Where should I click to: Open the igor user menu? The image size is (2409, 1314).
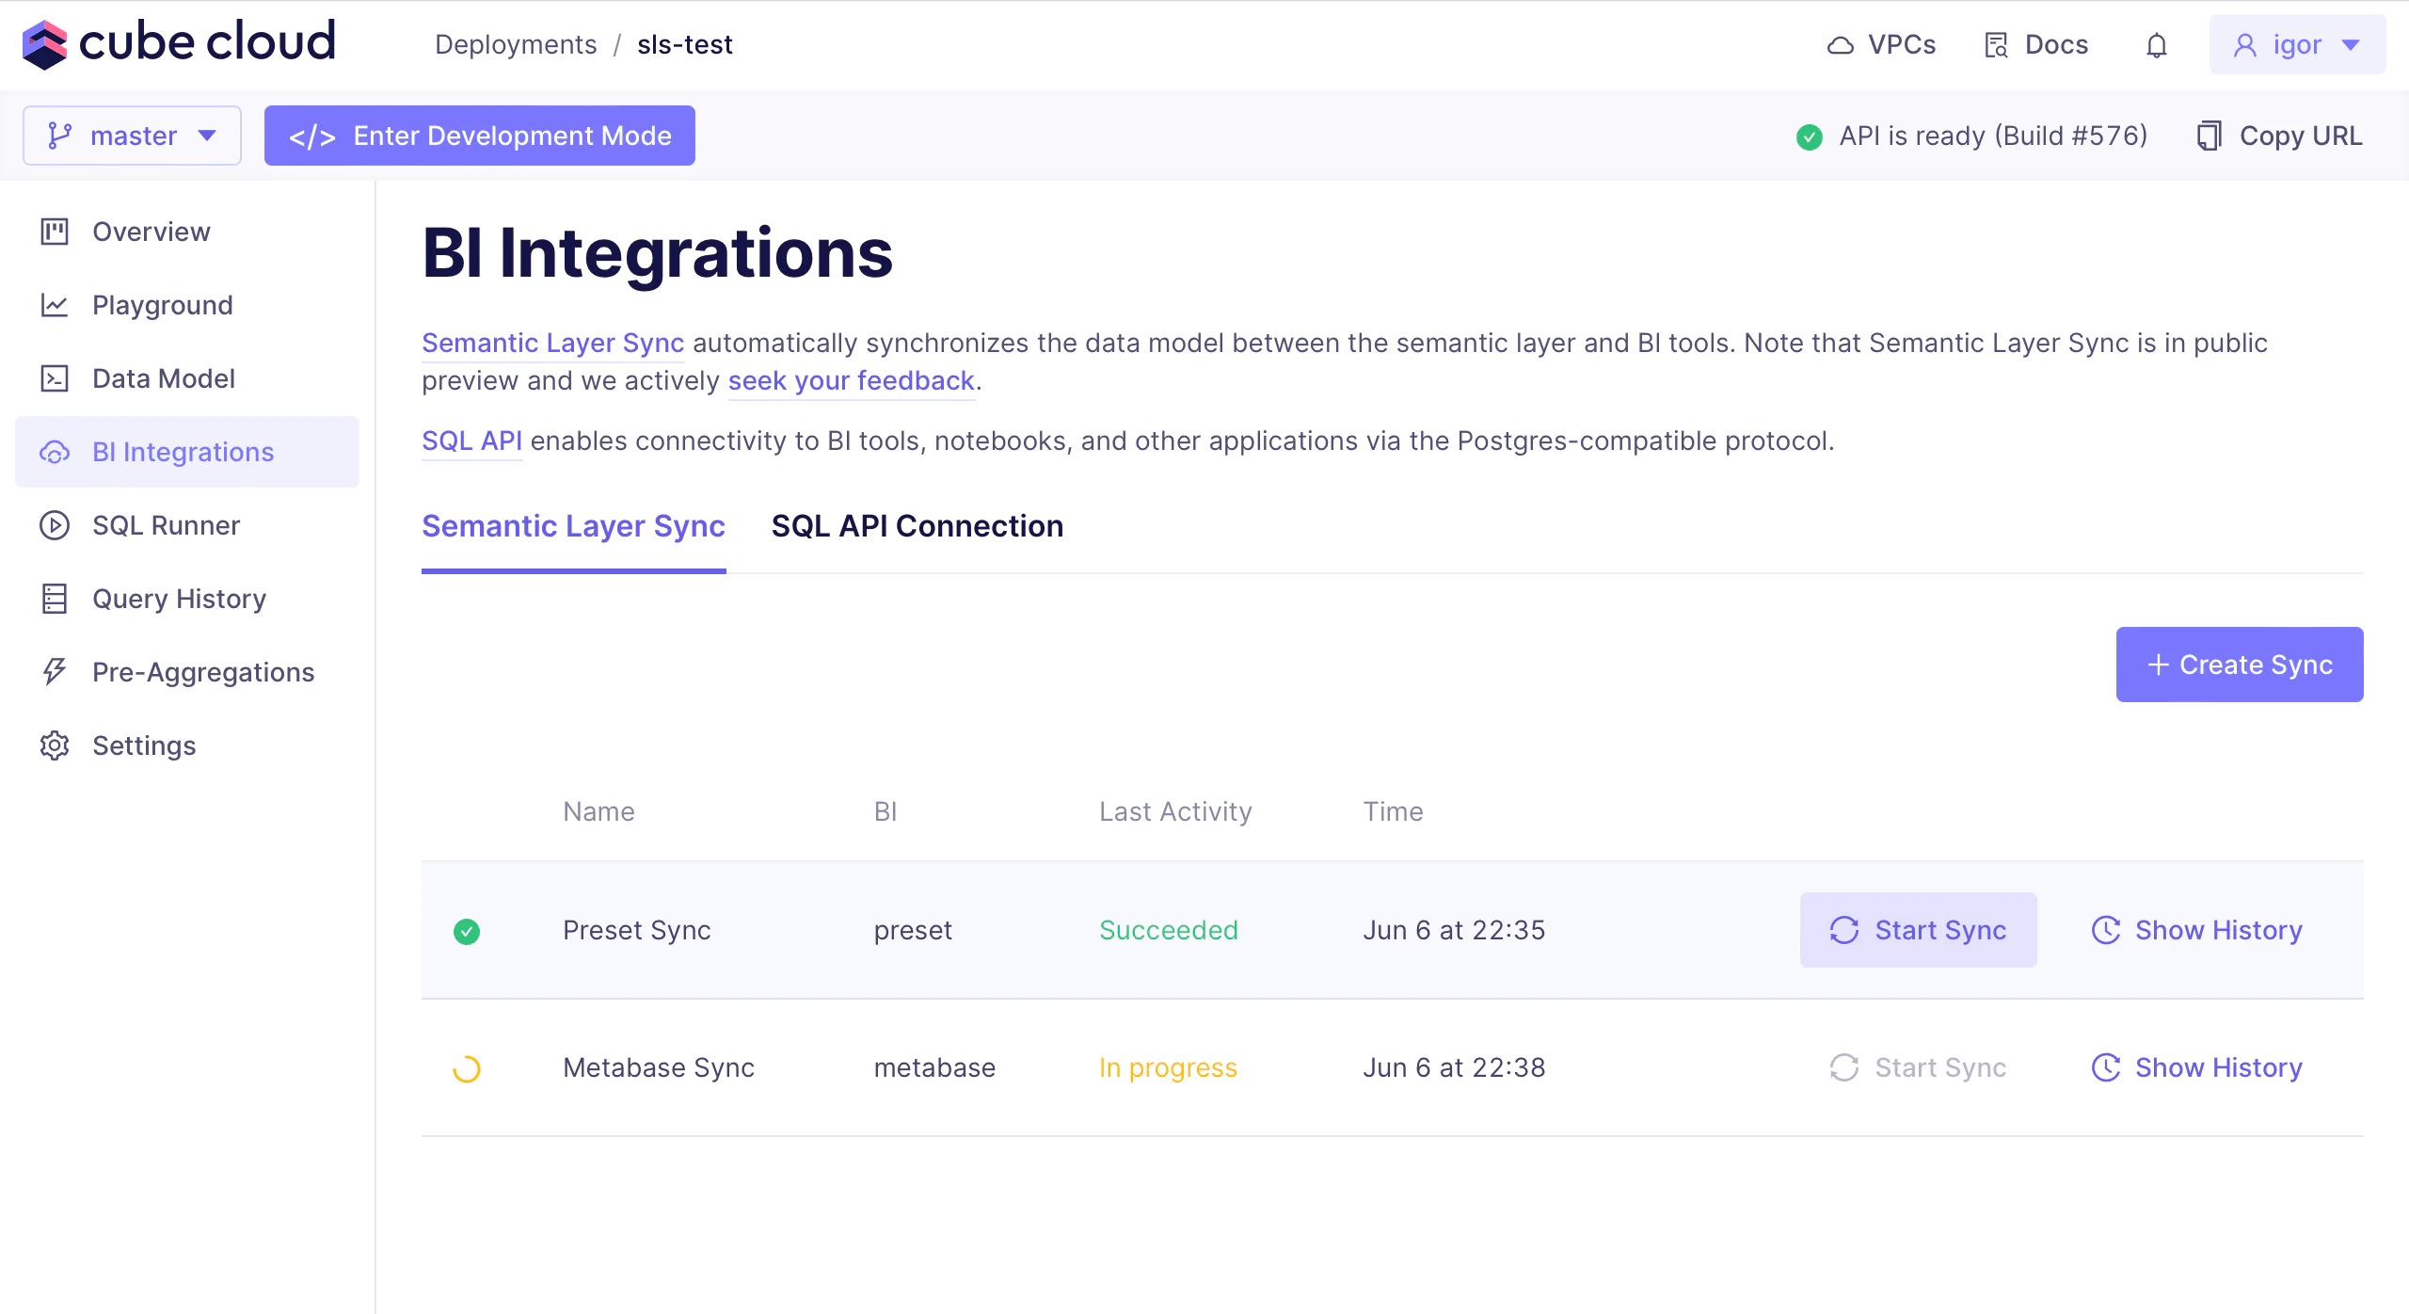point(2296,45)
